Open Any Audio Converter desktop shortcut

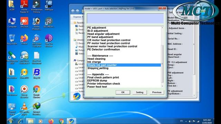pyautogui.click(x=37, y=41)
